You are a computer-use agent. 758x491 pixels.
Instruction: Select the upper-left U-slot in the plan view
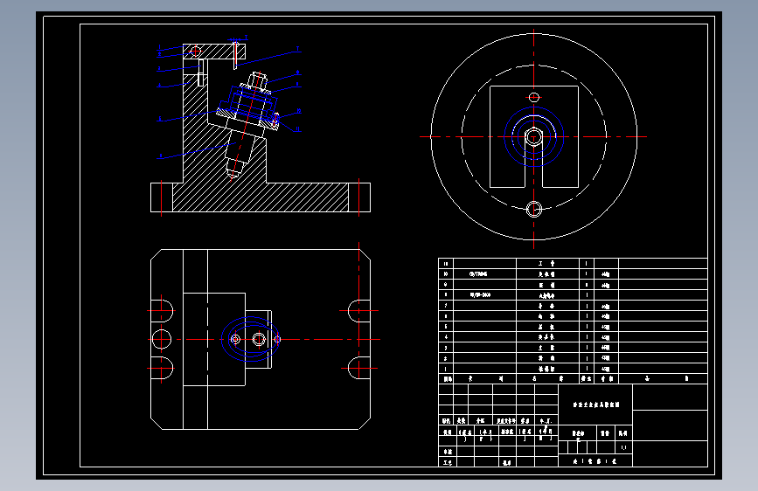tap(162, 311)
